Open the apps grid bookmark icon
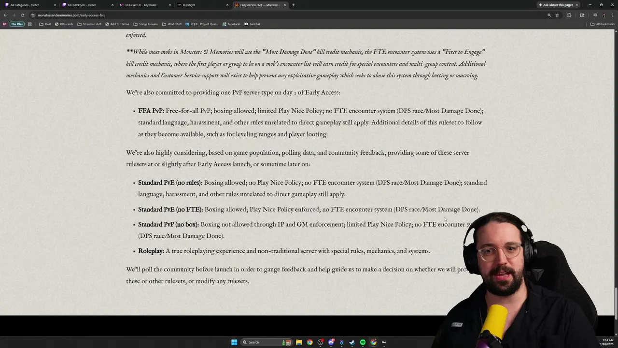 tap(29, 24)
